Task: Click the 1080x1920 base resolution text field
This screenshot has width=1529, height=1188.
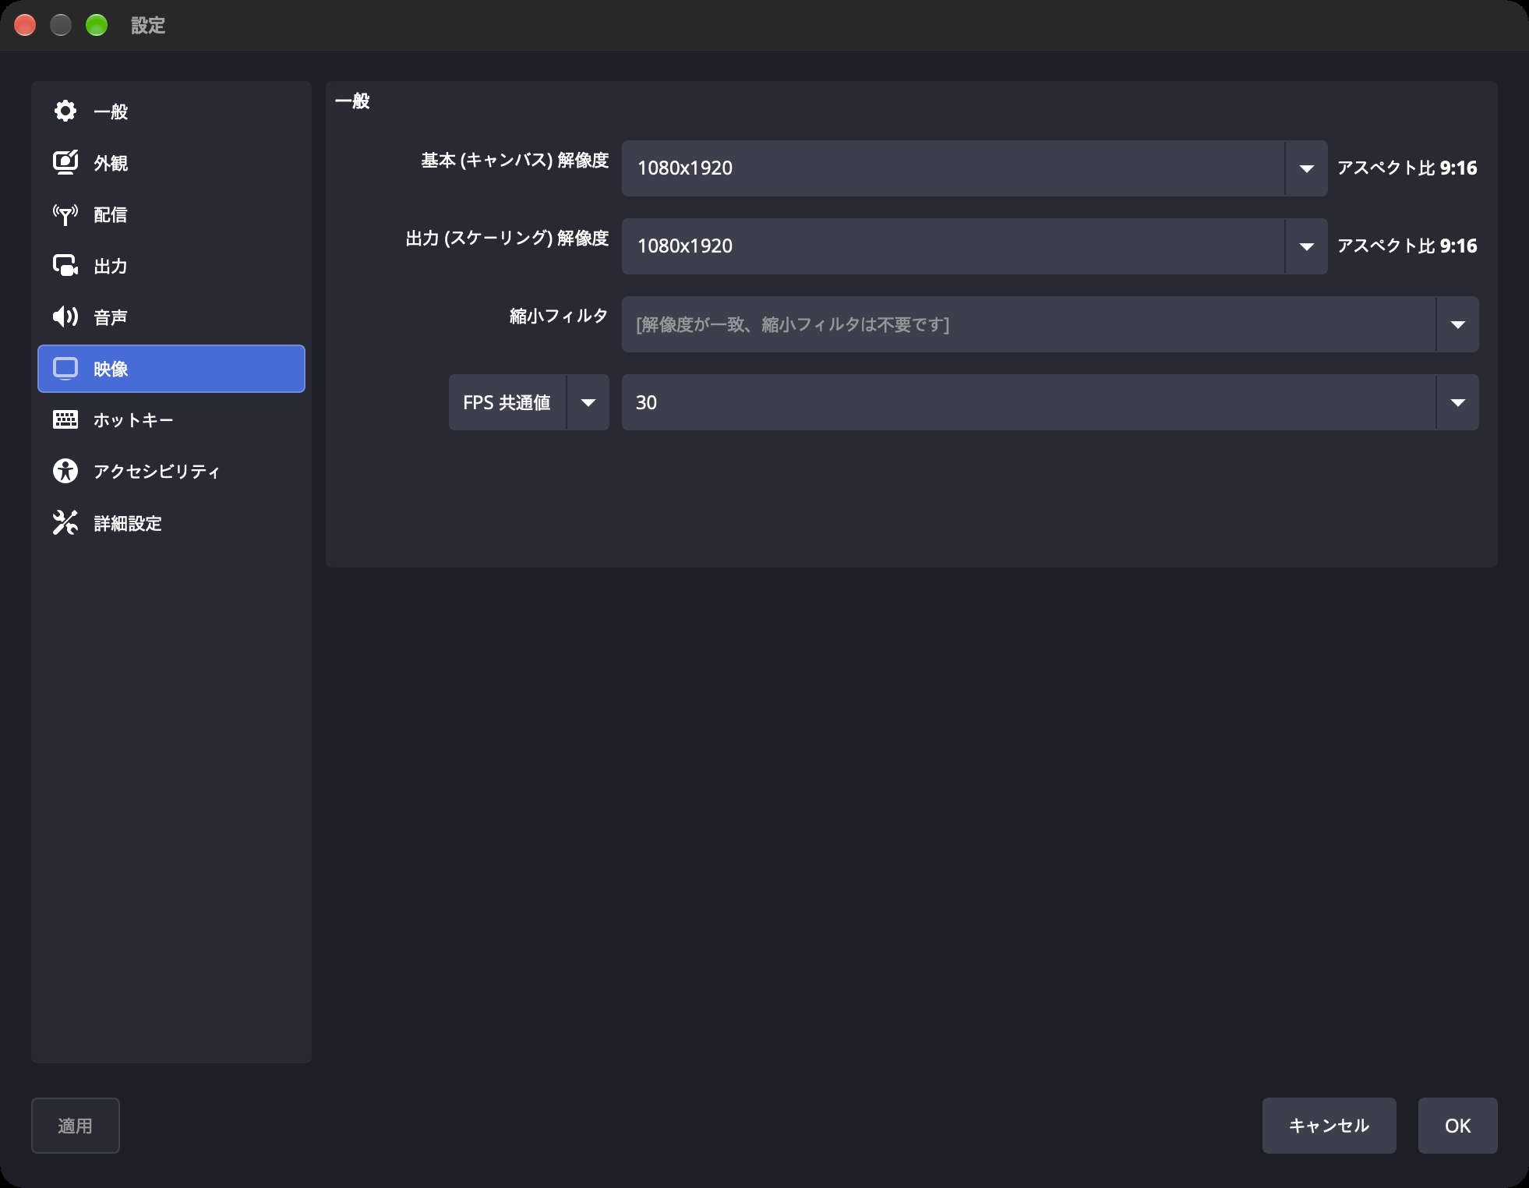Action: point(953,168)
